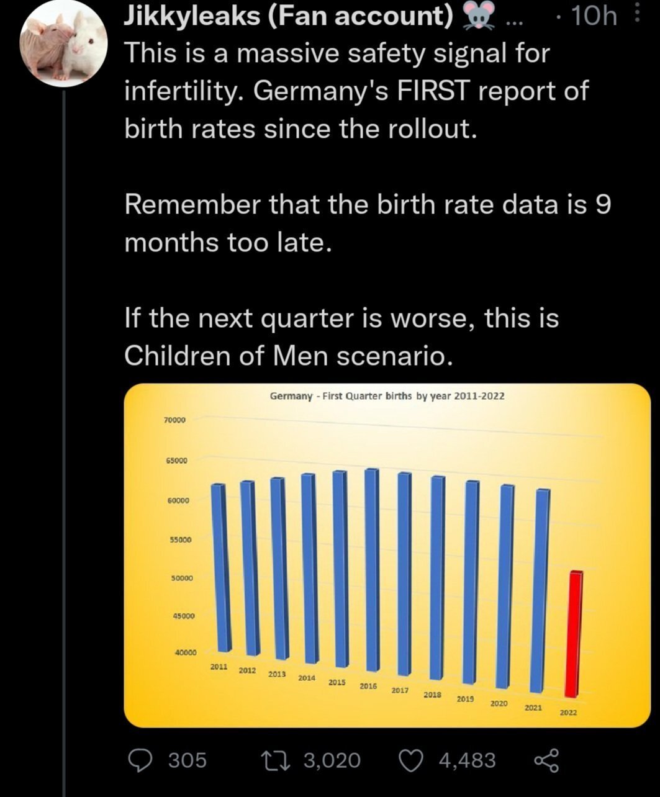Click the chart title Germany First Quarter births
The width and height of the screenshot is (660, 797).
click(x=387, y=396)
